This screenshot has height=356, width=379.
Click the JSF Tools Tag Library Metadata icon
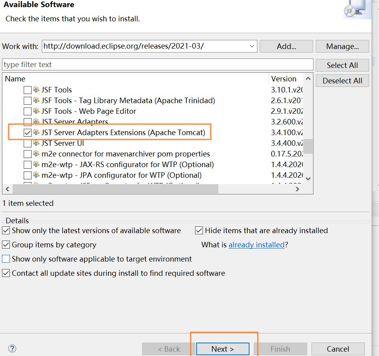pyautogui.click(x=36, y=100)
